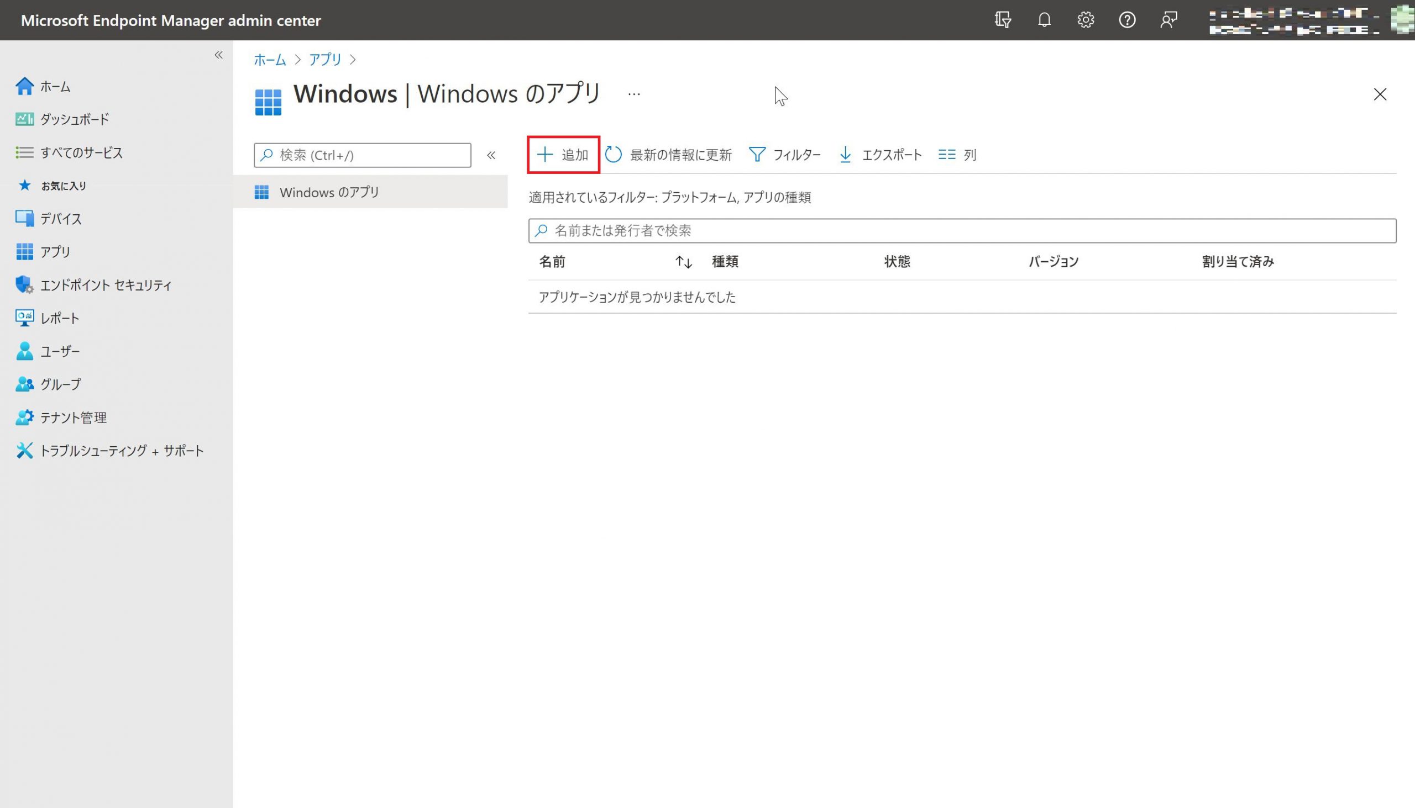Click the 追加 add button
The height and width of the screenshot is (808, 1415).
(563, 154)
